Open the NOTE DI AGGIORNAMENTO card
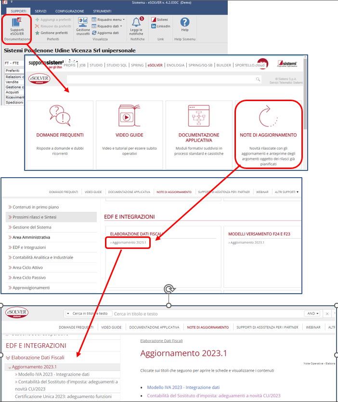The width and height of the screenshot is (338, 402). point(268,135)
